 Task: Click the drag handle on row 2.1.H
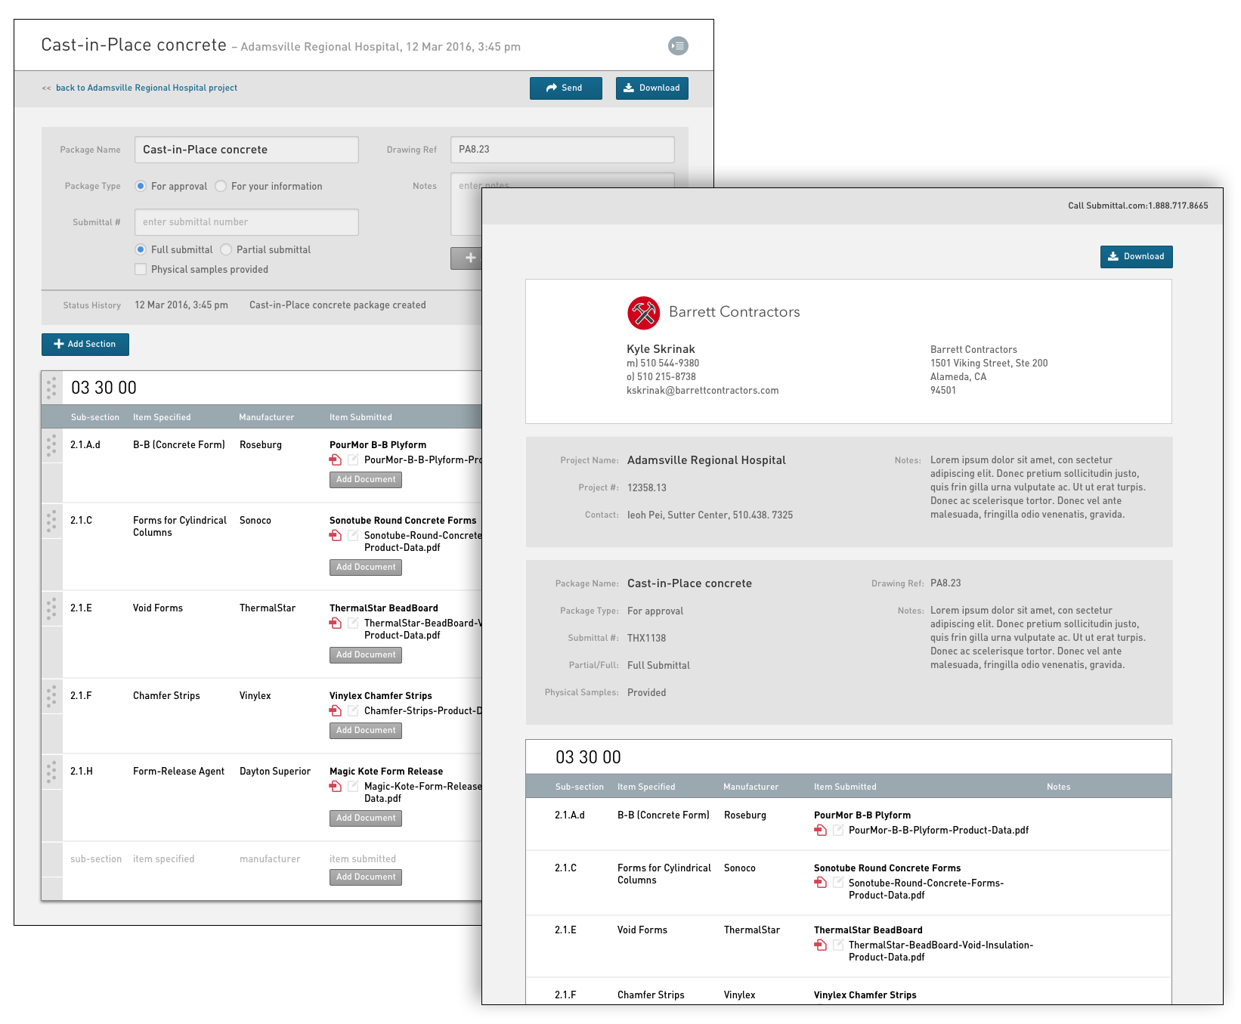click(51, 772)
